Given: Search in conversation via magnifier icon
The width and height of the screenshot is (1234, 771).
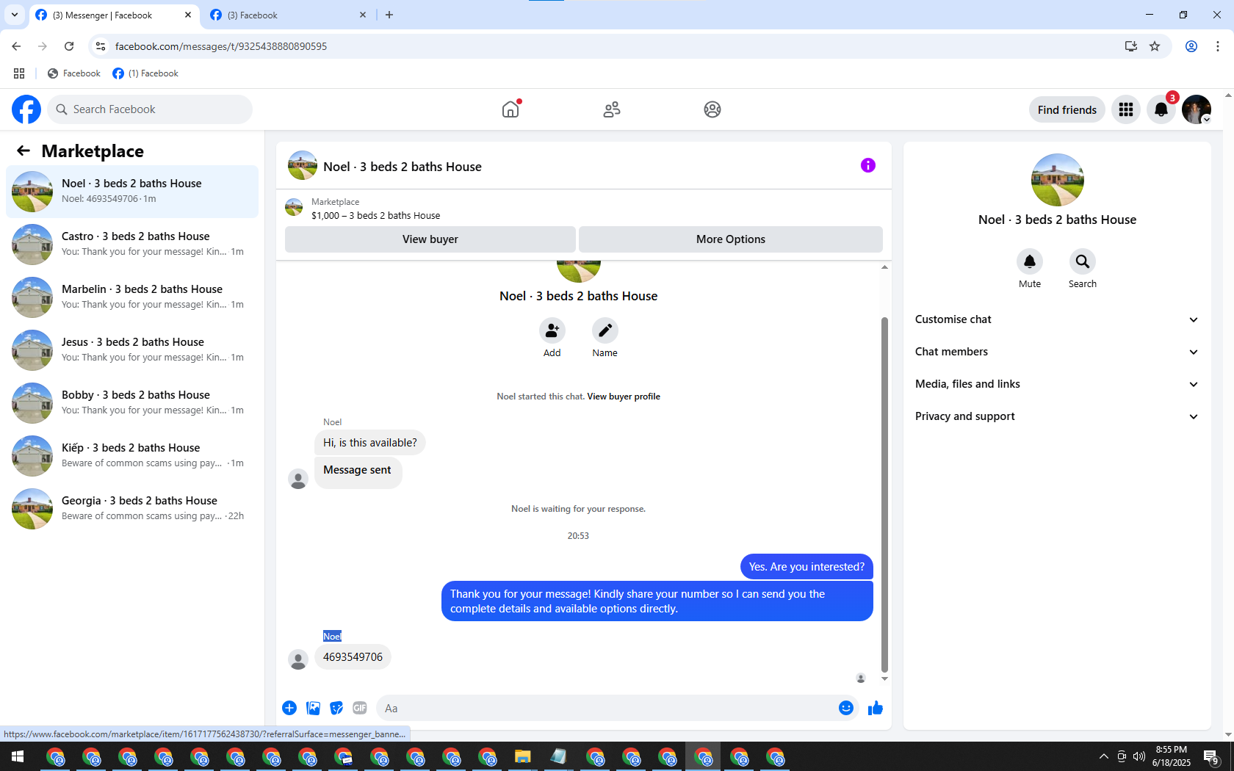Looking at the screenshot, I should tap(1083, 261).
